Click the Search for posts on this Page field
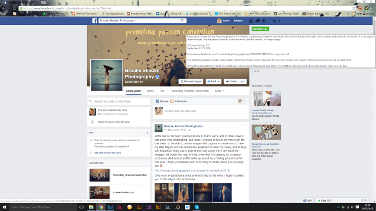376x211 pixels. [119, 101]
